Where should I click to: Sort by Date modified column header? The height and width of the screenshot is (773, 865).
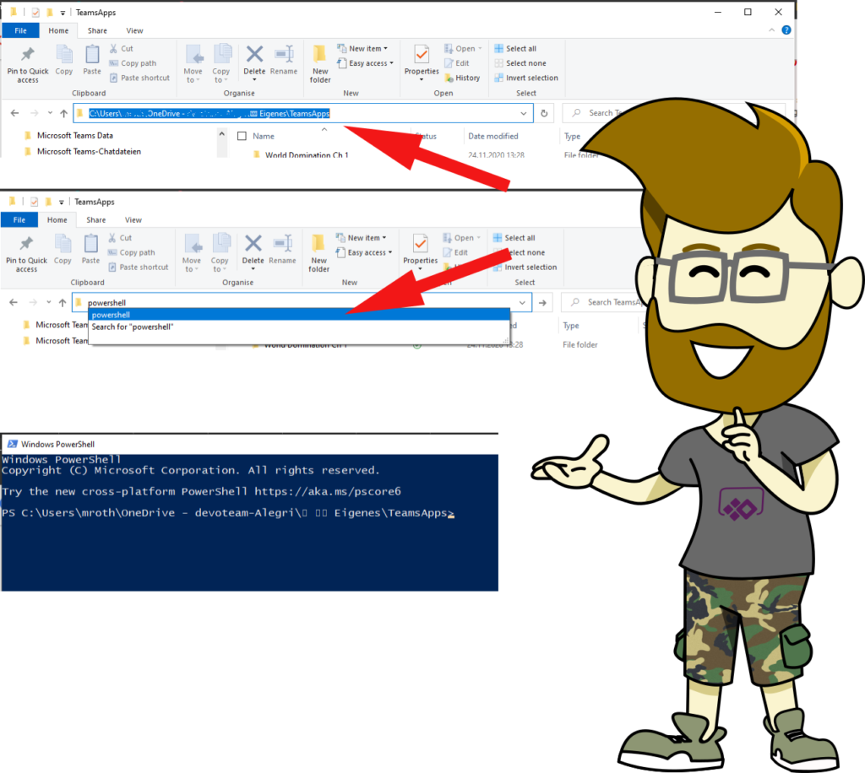click(493, 136)
